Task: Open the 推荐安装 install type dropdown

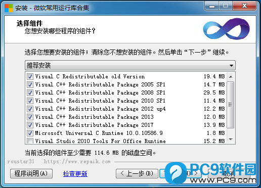Action: pyautogui.click(x=130, y=65)
